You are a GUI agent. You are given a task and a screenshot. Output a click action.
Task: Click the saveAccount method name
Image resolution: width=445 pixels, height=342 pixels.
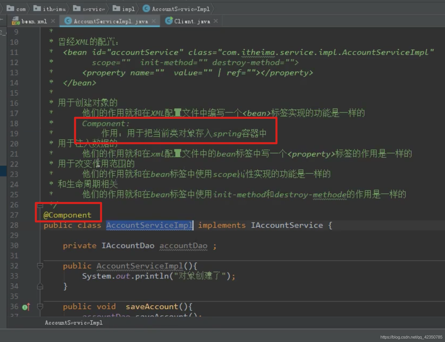152,306
